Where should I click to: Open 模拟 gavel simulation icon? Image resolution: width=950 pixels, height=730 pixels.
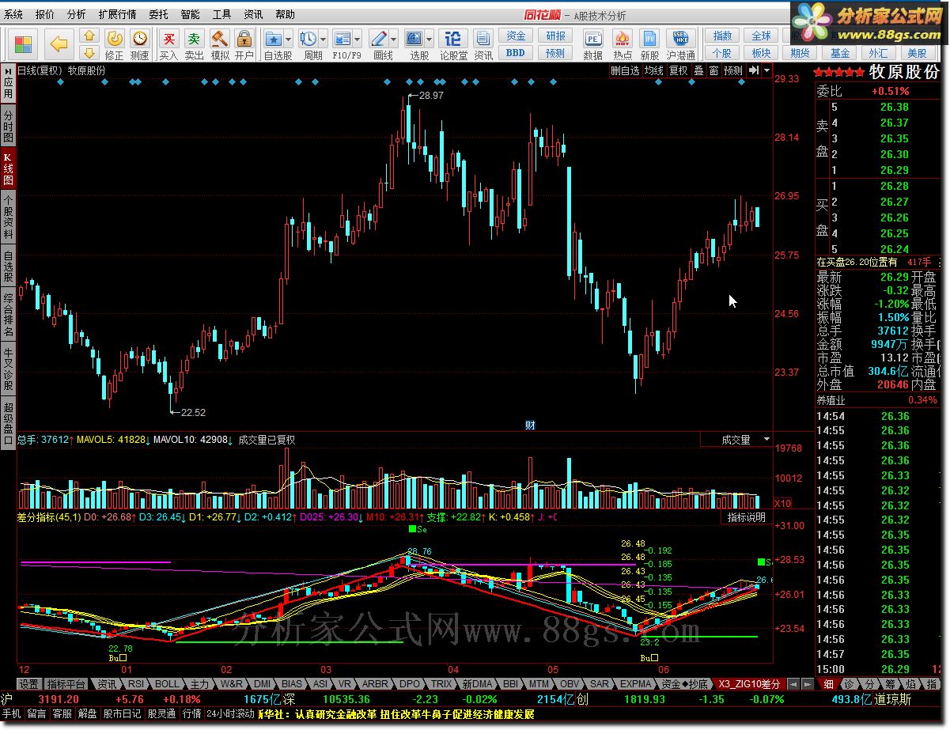coord(219,38)
